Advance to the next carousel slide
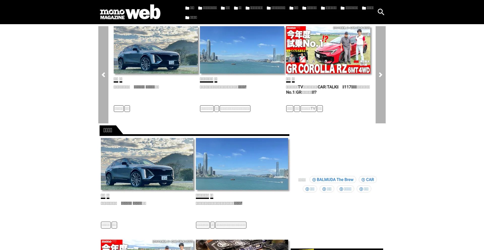Screen dimensions: 484x250 click(x=380, y=75)
